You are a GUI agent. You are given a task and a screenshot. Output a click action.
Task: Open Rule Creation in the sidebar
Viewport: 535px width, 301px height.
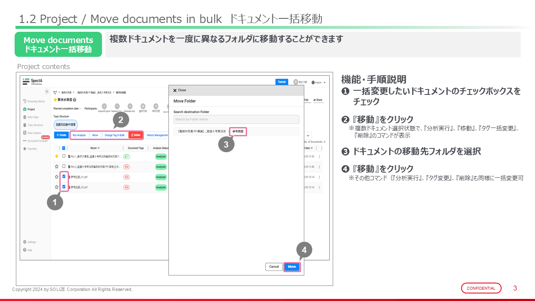pos(25,133)
